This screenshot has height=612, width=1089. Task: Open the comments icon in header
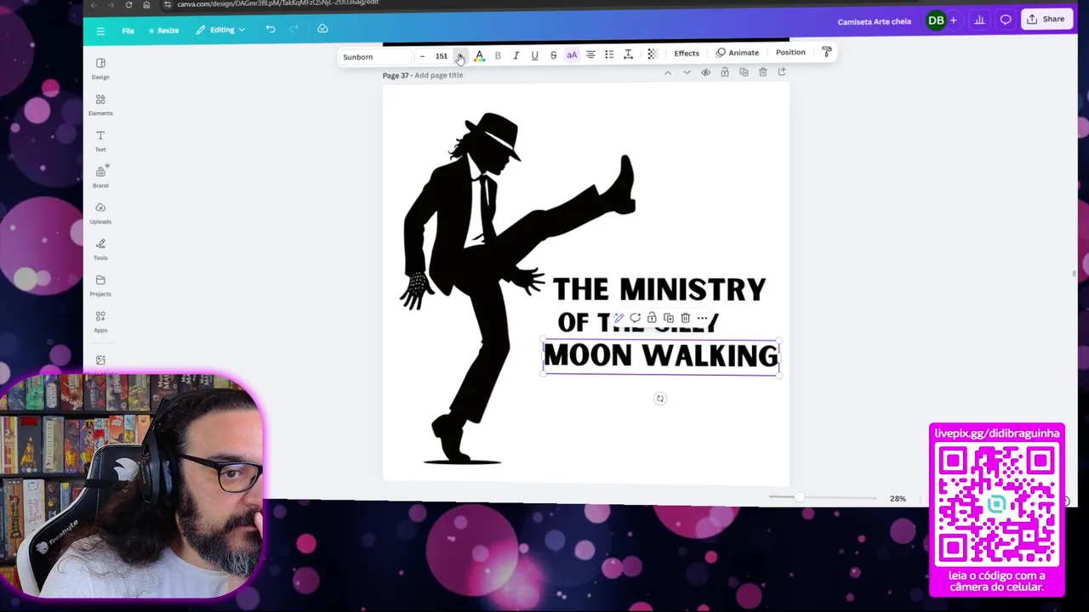click(1006, 20)
